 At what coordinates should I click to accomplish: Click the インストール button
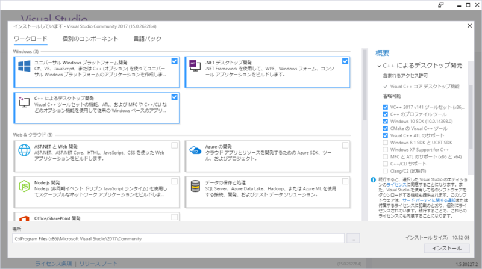(x=446, y=248)
